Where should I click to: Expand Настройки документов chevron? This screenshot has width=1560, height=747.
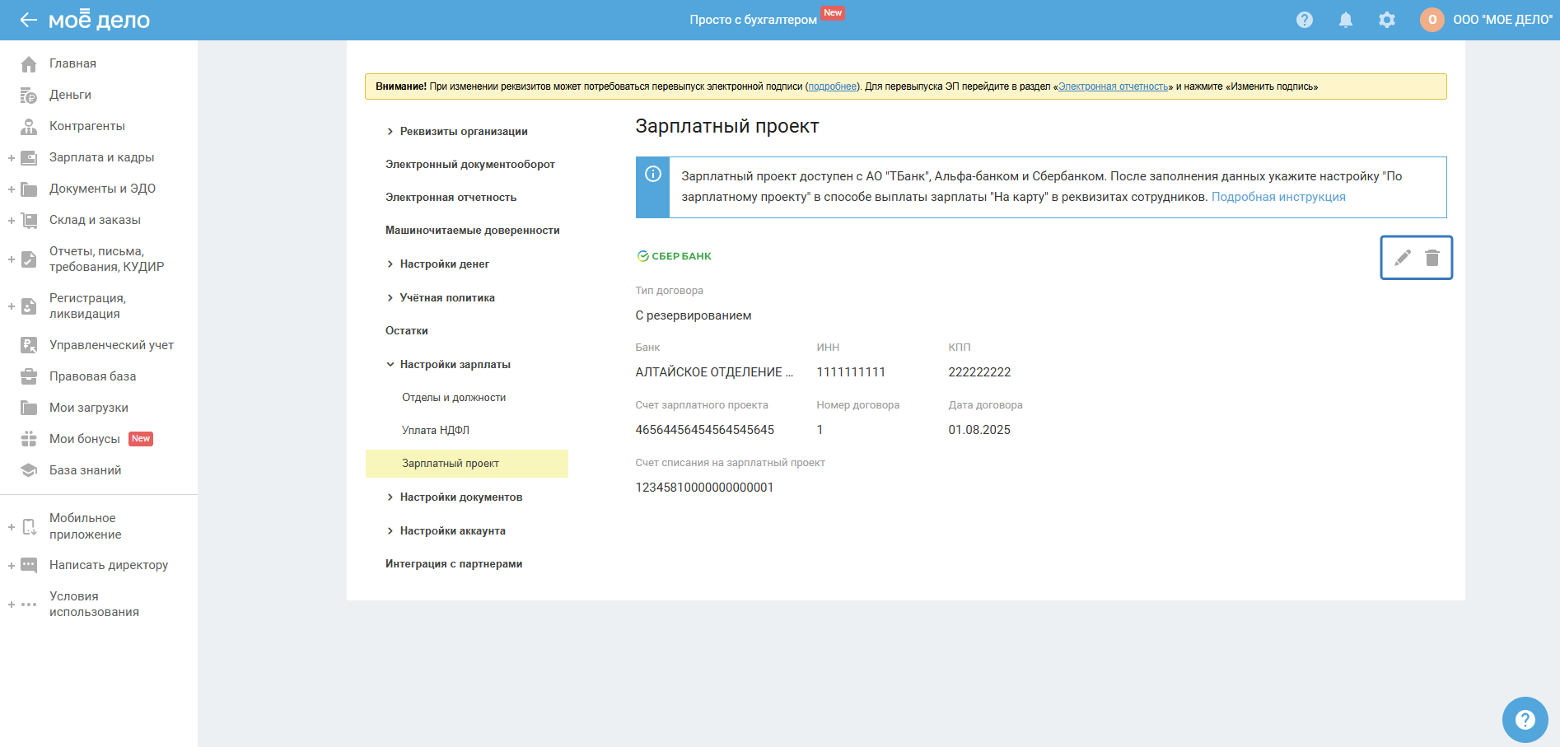pyautogui.click(x=390, y=497)
